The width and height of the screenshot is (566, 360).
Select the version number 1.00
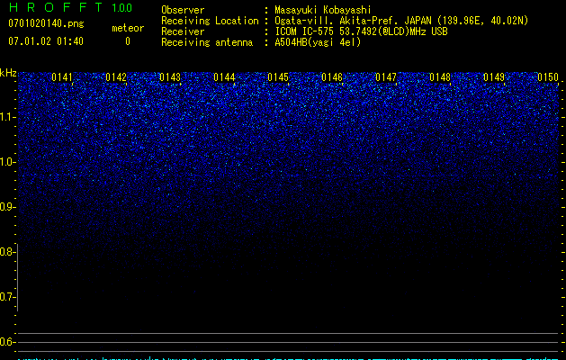(122, 8)
